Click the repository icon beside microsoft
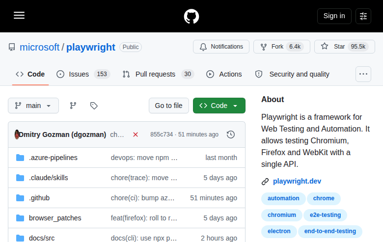383x242 pixels. coord(12,47)
